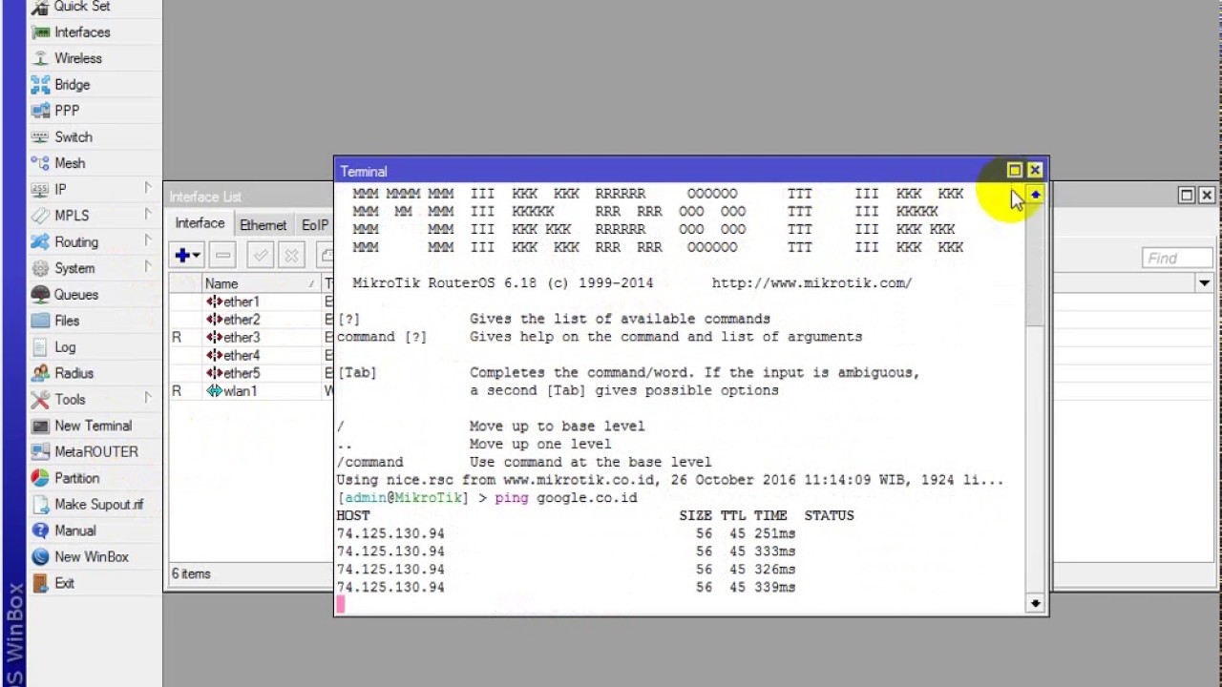Click the MPLS sidebar icon

click(x=39, y=216)
